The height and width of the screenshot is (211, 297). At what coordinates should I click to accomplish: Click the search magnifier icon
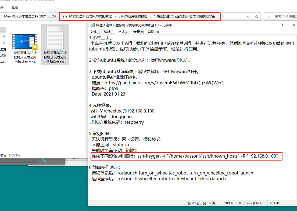point(270,16)
